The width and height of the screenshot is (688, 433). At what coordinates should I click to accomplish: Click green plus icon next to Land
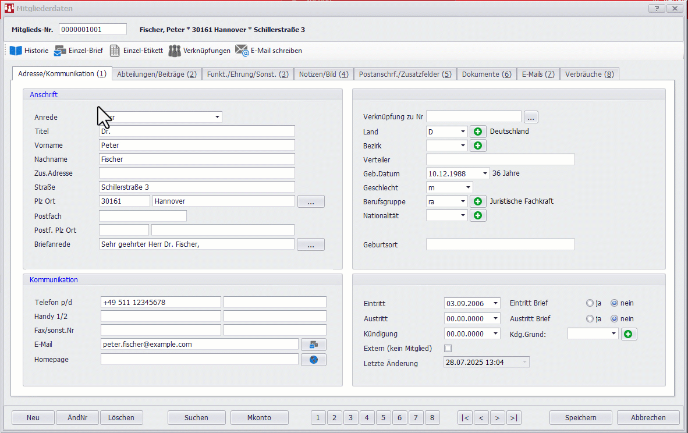(x=478, y=132)
